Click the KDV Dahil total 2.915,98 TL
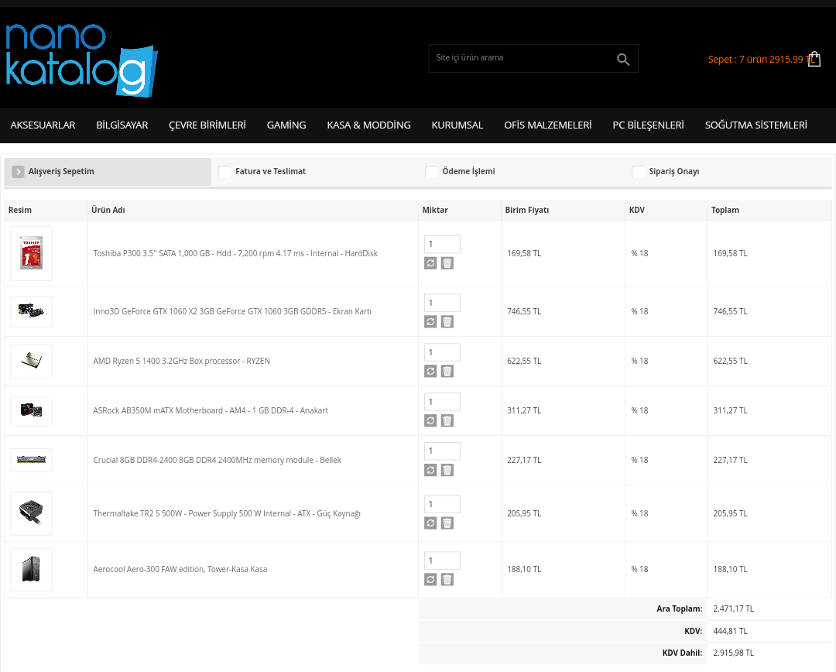 coord(733,653)
